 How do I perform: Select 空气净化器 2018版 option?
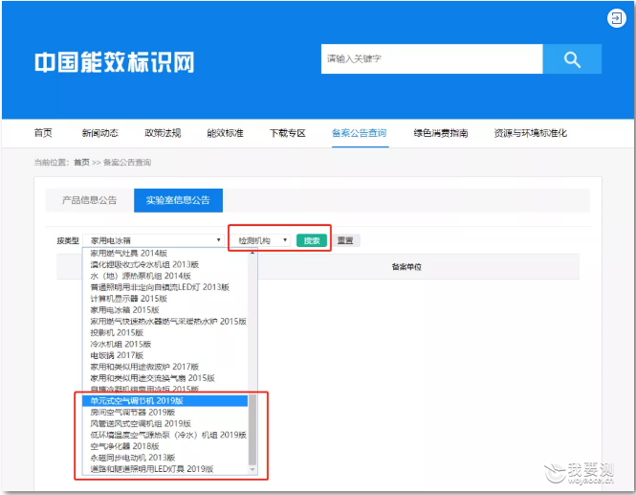tap(165, 447)
